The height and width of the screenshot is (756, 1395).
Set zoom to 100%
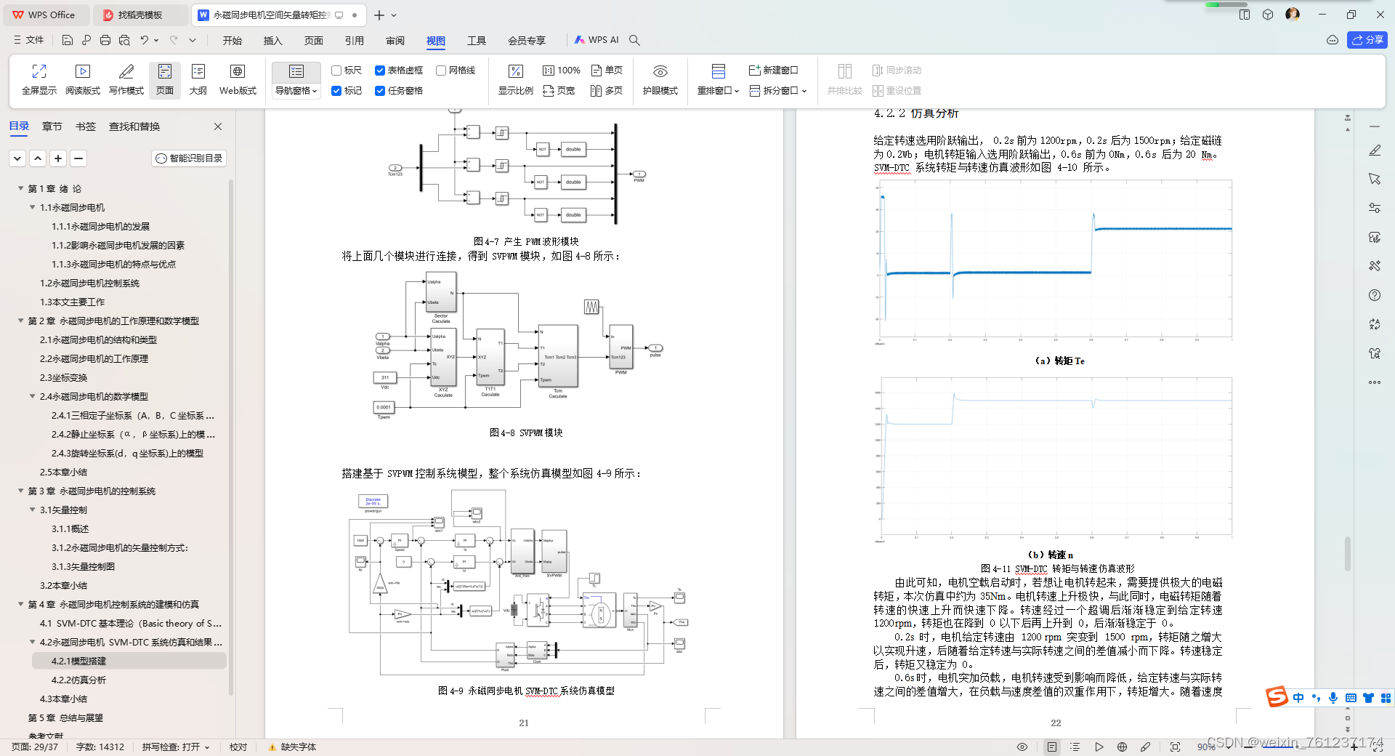pos(562,71)
